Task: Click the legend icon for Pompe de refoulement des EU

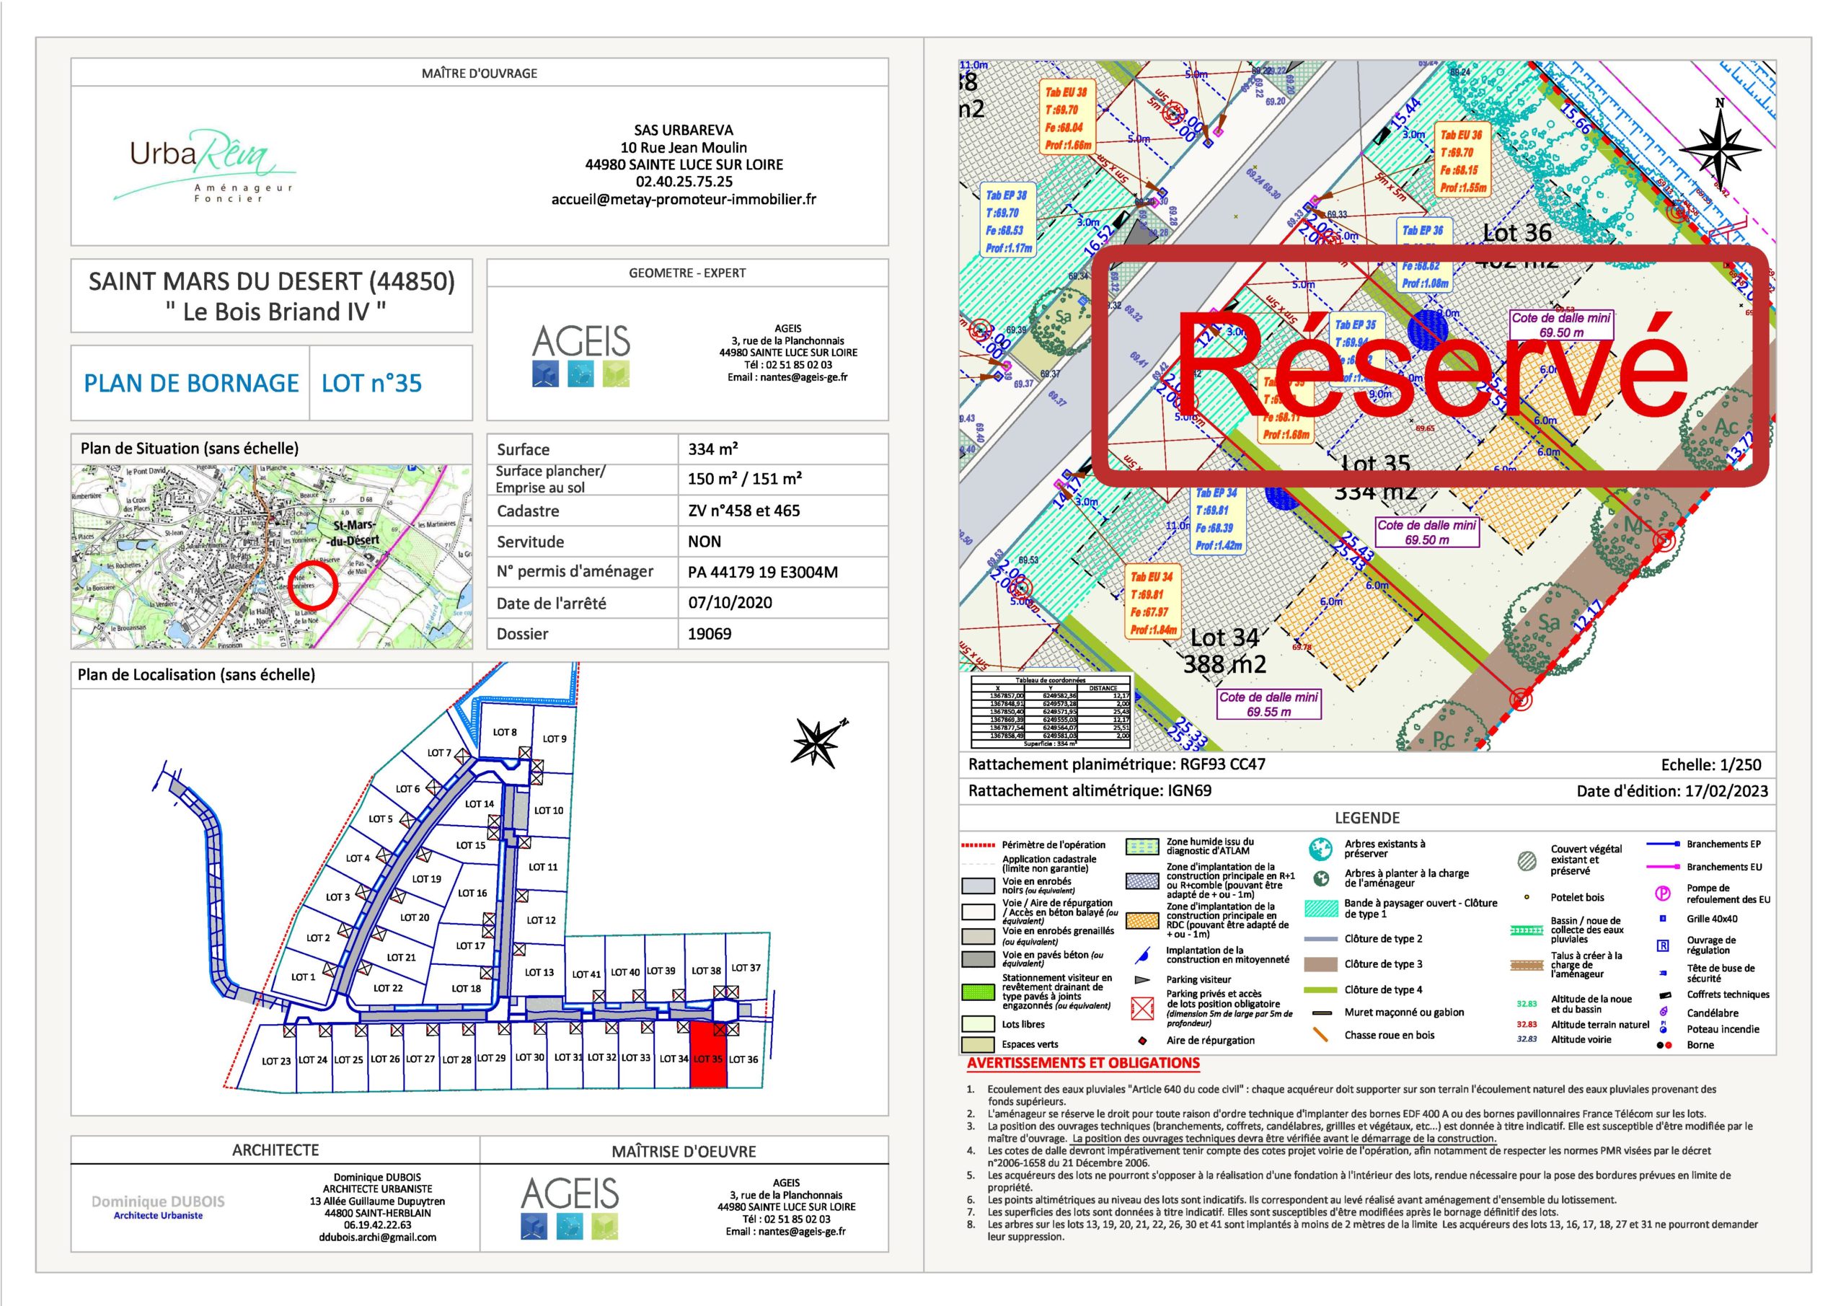Action: (1663, 894)
